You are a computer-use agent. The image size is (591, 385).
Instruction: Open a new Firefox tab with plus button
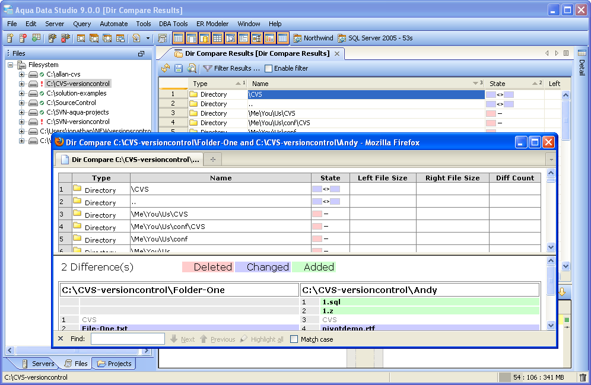click(x=213, y=160)
